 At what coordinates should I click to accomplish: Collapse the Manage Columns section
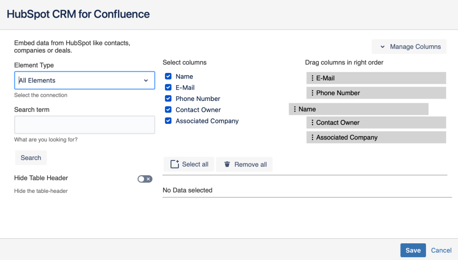click(409, 47)
